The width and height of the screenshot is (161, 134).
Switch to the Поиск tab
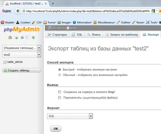pos(94,35)
